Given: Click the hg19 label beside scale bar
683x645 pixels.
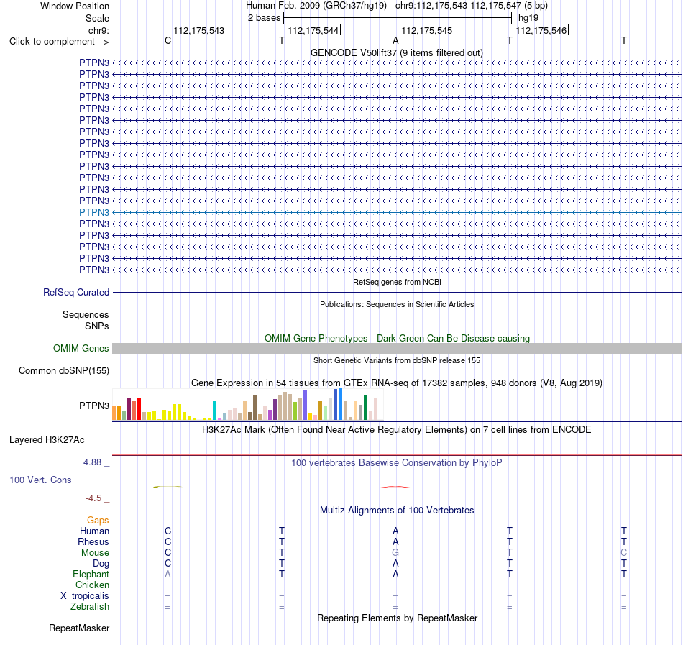Looking at the screenshot, I should tap(528, 18).
